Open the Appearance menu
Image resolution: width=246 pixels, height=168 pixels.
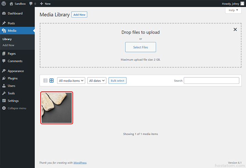point(16,71)
